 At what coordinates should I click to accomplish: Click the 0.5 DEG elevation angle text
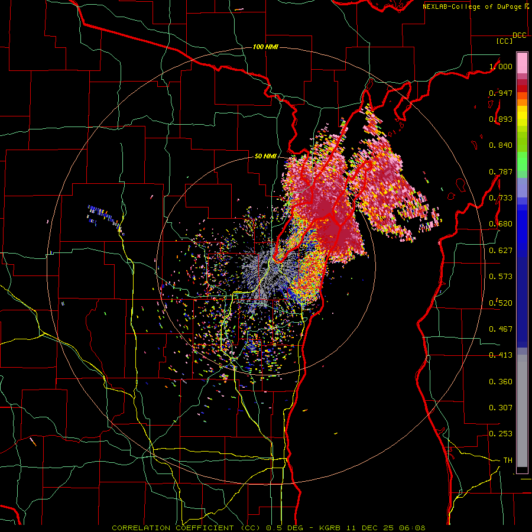pos(284,528)
